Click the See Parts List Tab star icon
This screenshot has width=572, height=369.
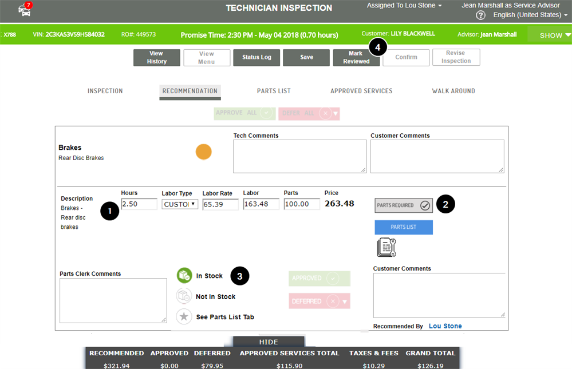(x=184, y=316)
